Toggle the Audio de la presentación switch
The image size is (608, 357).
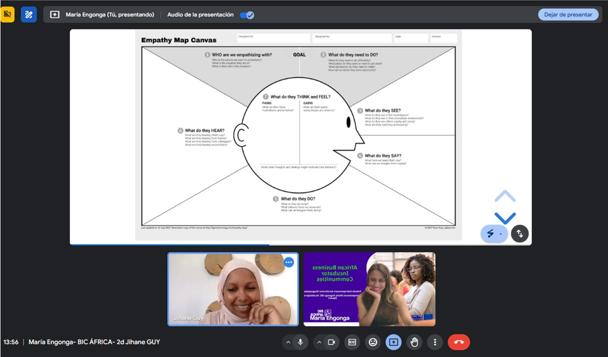click(x=247, y=15)
